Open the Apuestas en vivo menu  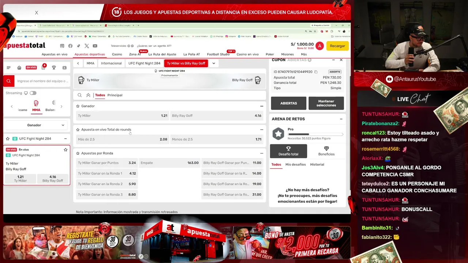coord(54,54)
